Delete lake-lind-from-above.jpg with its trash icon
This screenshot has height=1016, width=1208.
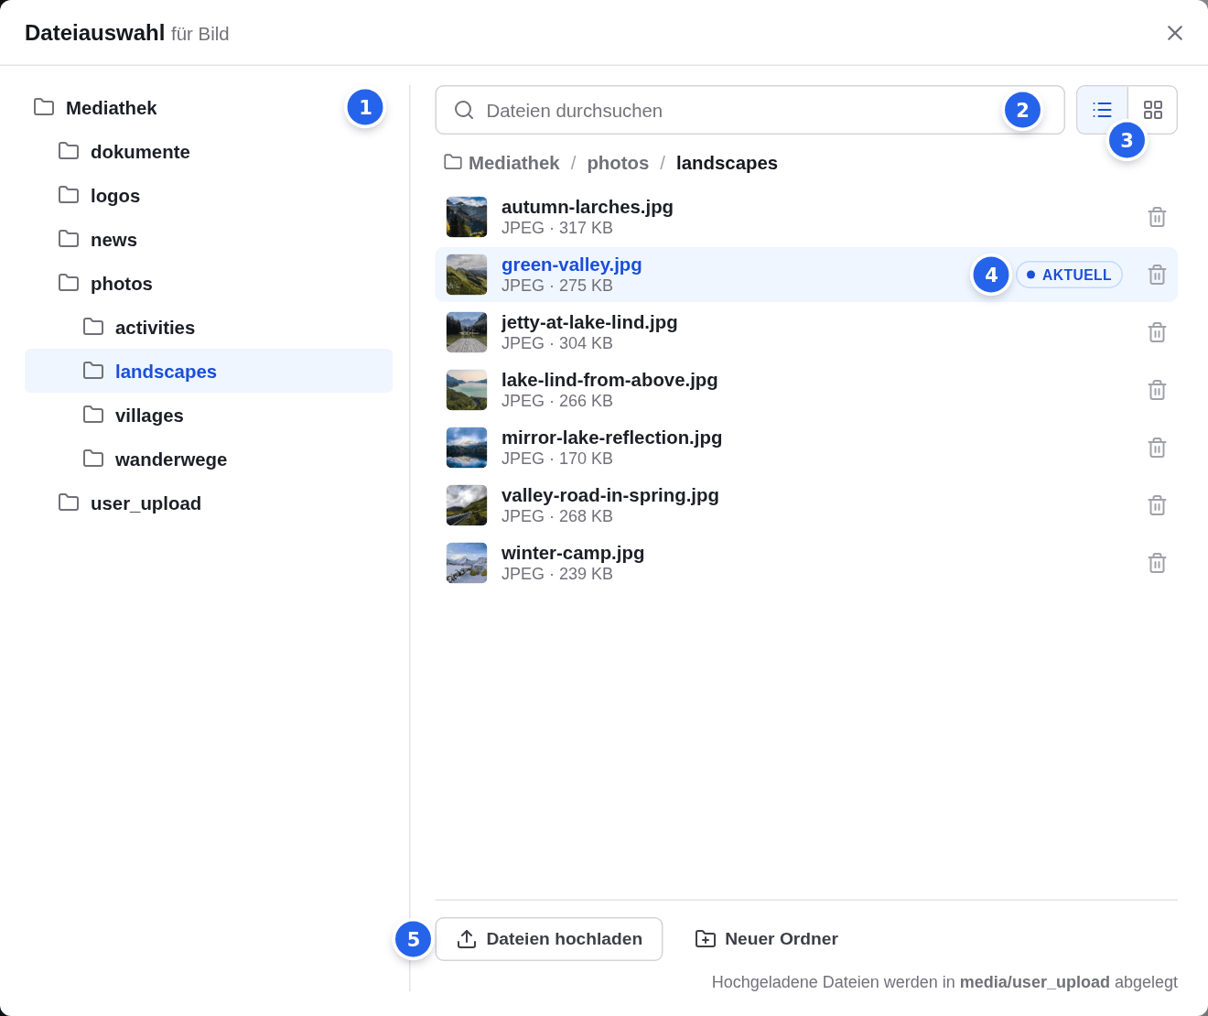tap(1157, 390)
